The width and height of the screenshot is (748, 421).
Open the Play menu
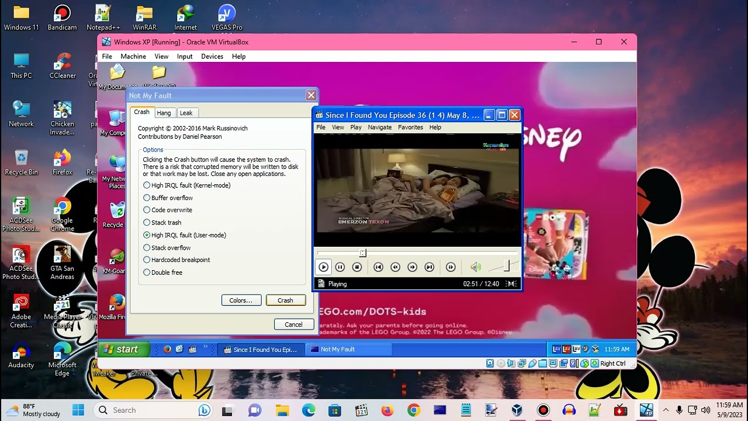[x=356, y=127]
